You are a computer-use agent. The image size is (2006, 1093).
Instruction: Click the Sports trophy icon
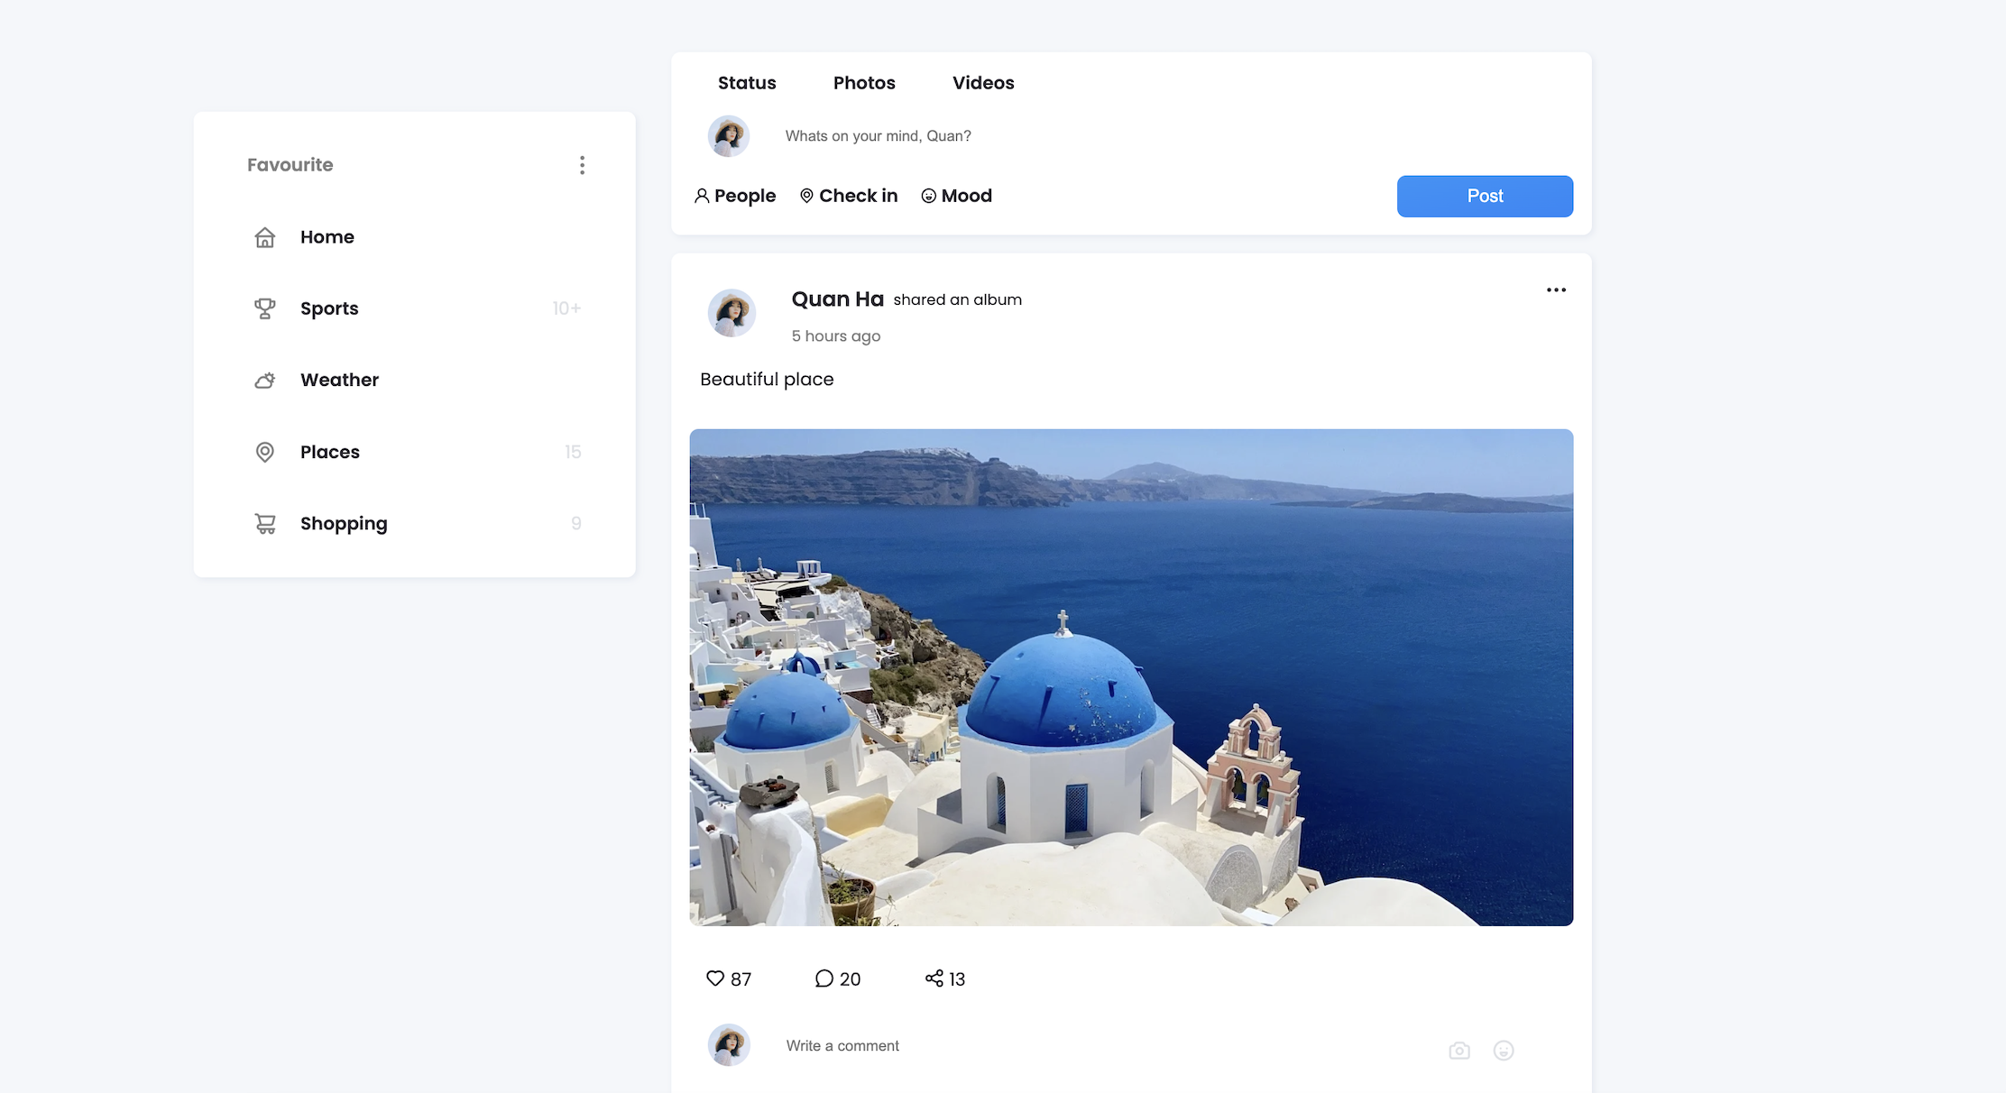coord(264,308)
